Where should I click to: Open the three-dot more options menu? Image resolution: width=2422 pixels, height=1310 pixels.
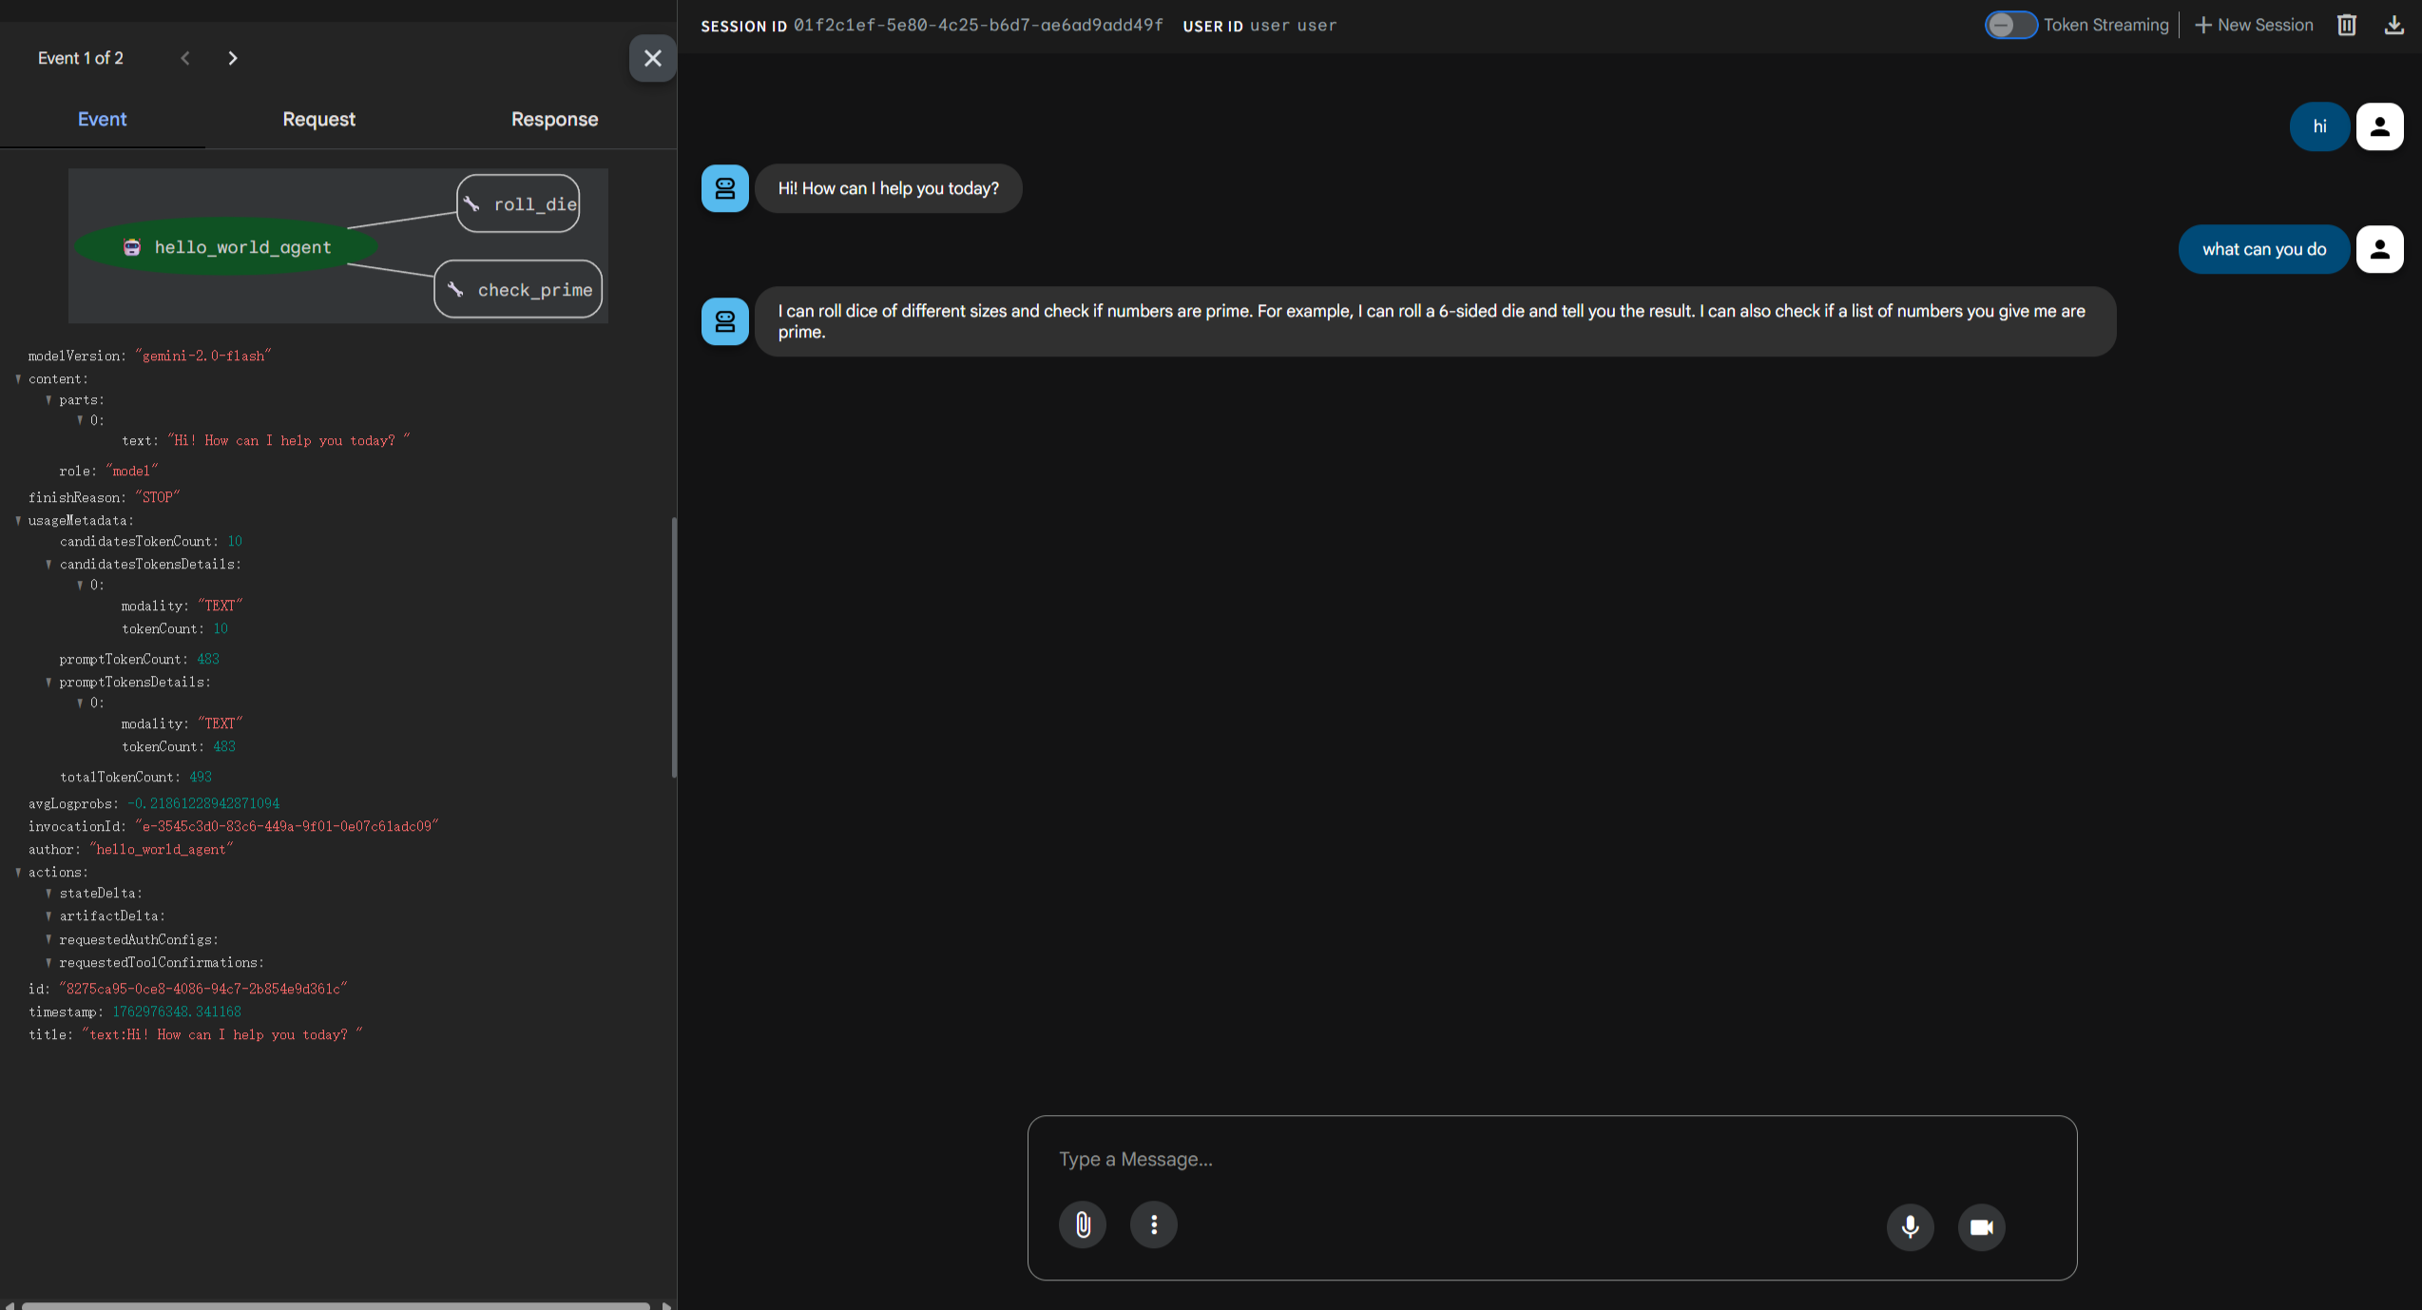click(x=1153, y=1224)
